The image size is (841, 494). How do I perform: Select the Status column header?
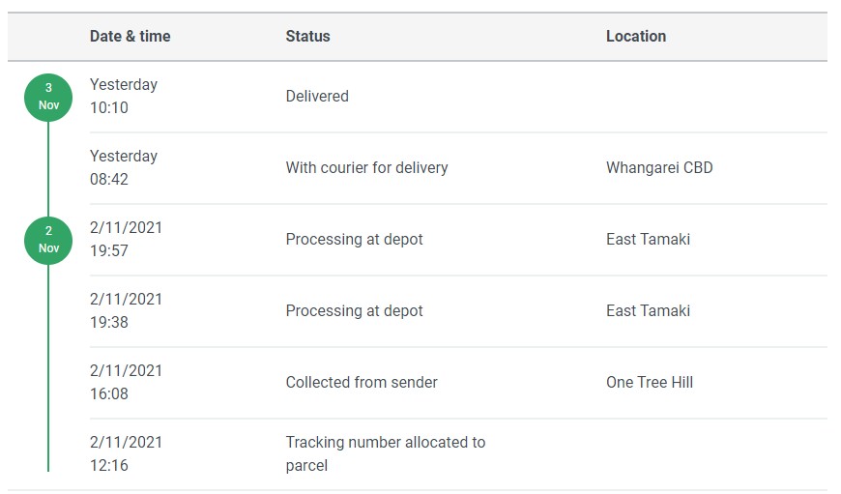307,37
